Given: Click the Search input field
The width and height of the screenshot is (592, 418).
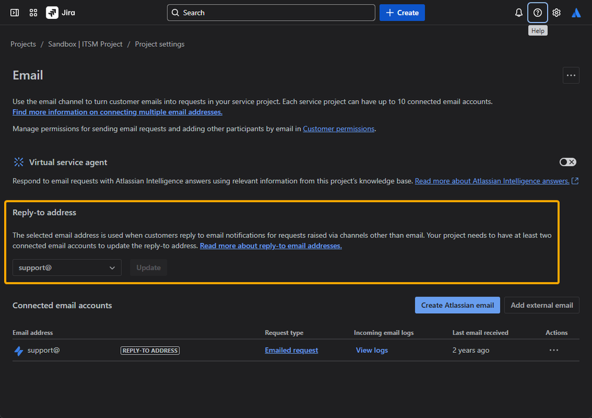Looking at the screenshot, I should [x=271, y=12].
